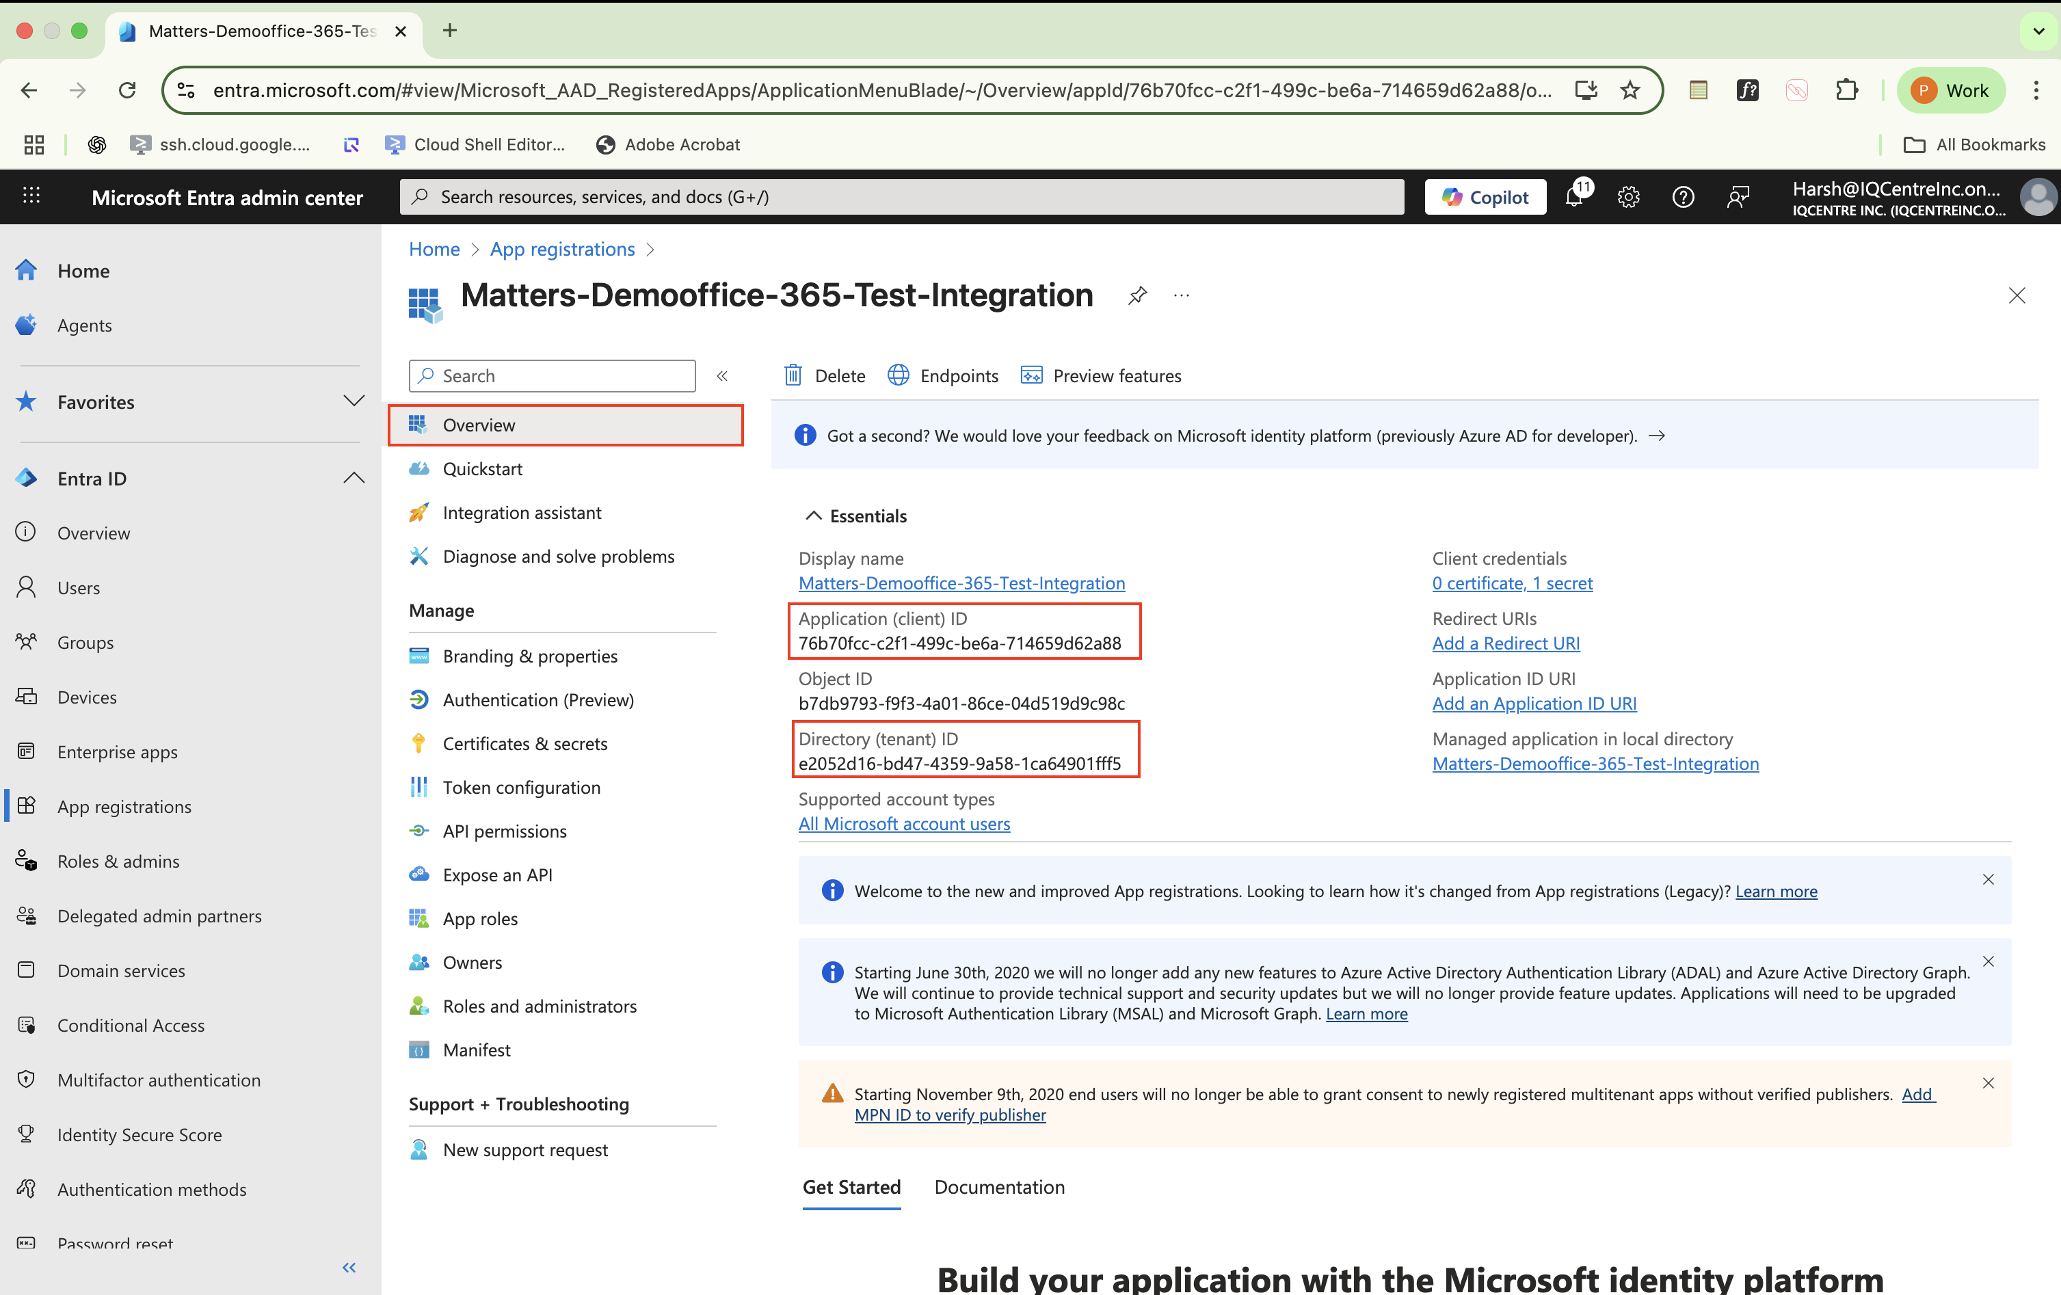Open a new browser tab

[449, 31]
